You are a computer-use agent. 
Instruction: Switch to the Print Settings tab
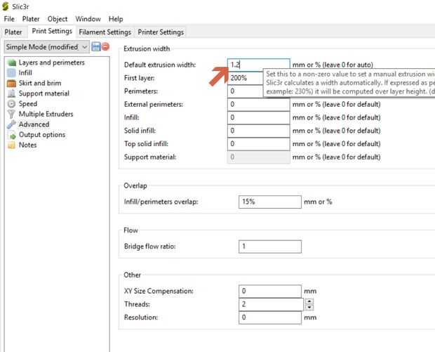[52, 31]
